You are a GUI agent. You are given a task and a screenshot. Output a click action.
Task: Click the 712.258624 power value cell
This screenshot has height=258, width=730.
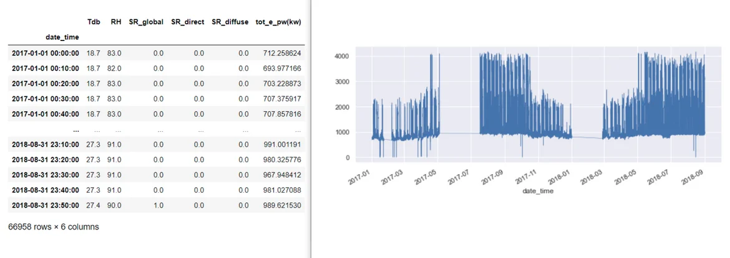[282, 53]
